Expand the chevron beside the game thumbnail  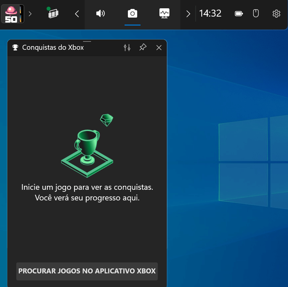[x=30, y=14]
